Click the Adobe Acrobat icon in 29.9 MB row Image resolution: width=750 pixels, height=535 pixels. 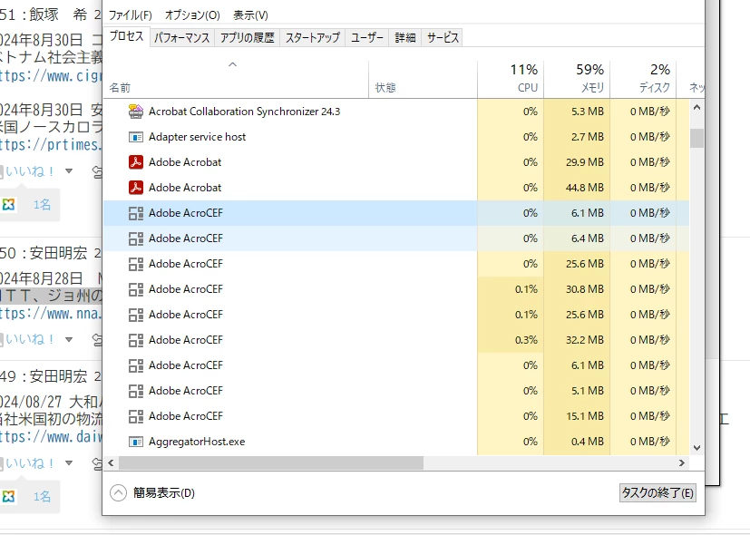(x=136, y=162)
